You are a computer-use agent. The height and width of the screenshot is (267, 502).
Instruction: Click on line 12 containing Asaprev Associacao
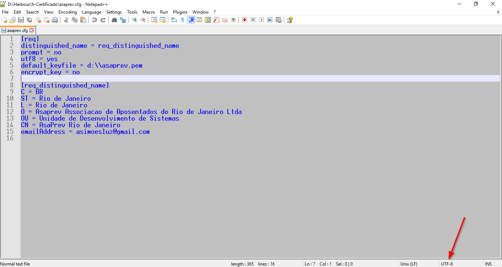[x=131, y=112]
